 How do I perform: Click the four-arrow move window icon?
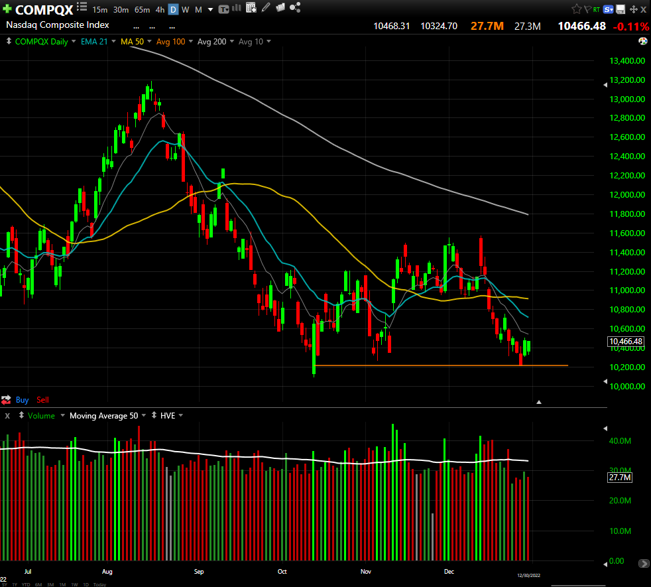pos(634,9)
